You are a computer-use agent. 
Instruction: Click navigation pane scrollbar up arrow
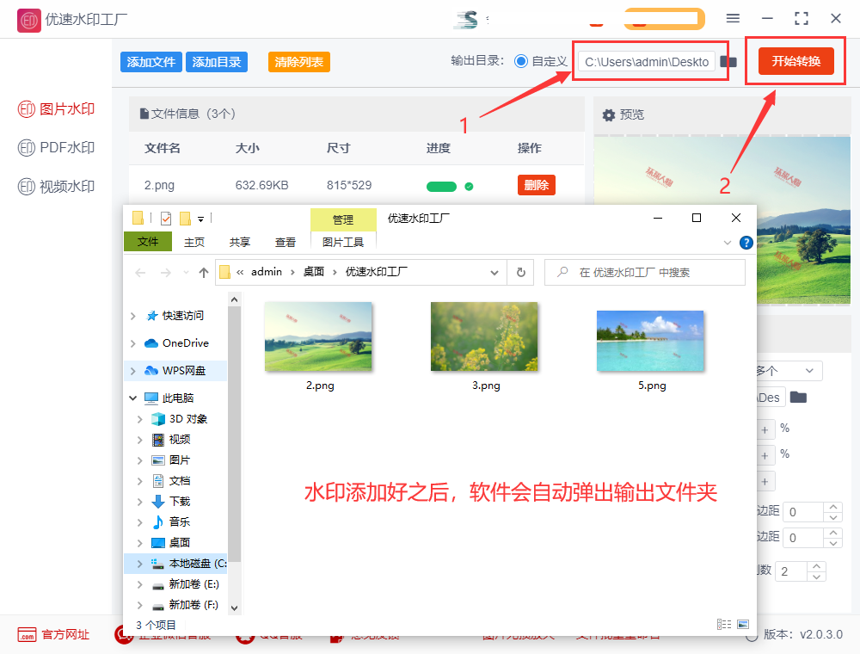(234, 299)
